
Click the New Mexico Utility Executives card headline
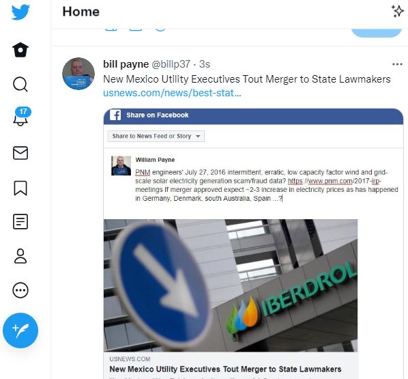pyautogui.click(x=225, y=369)
